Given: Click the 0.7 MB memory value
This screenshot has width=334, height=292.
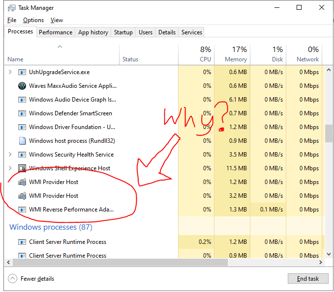Looking at the screenshot, I should pyautogui.click(x=238, y=113).
